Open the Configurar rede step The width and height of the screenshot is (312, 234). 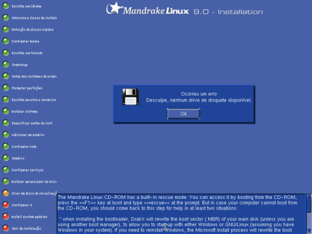coord(24,147)
